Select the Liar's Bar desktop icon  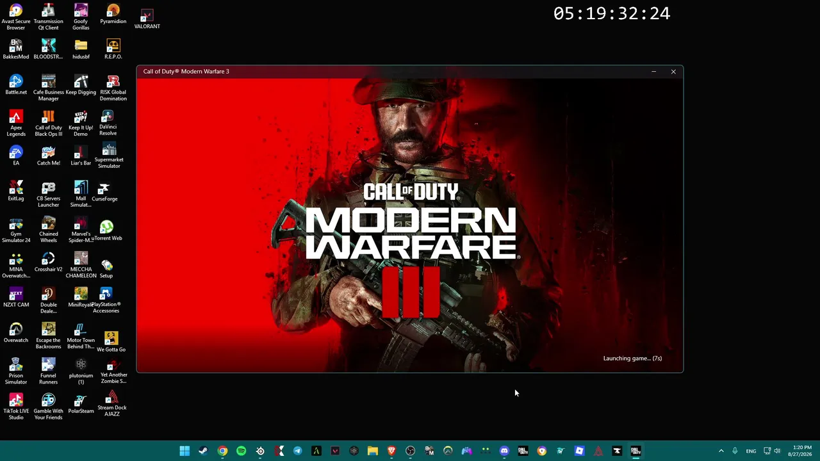81,156
